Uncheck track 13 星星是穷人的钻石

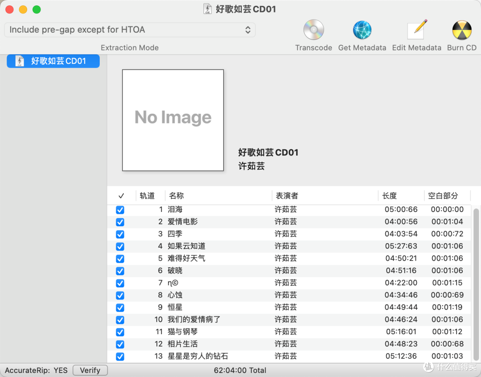120,356
